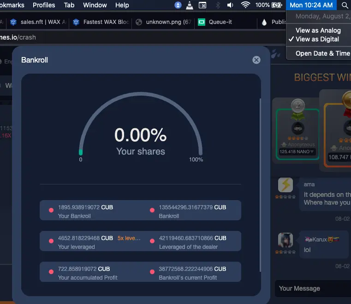Open Date & Time preferences entry
Image resolution: width=351 pixels, height=304 pixels.
pyautogui.click(x=322, y=53)
